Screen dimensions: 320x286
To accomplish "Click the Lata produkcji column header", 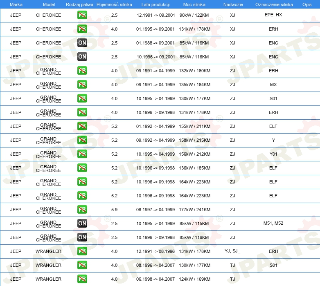I will (155, 4).
